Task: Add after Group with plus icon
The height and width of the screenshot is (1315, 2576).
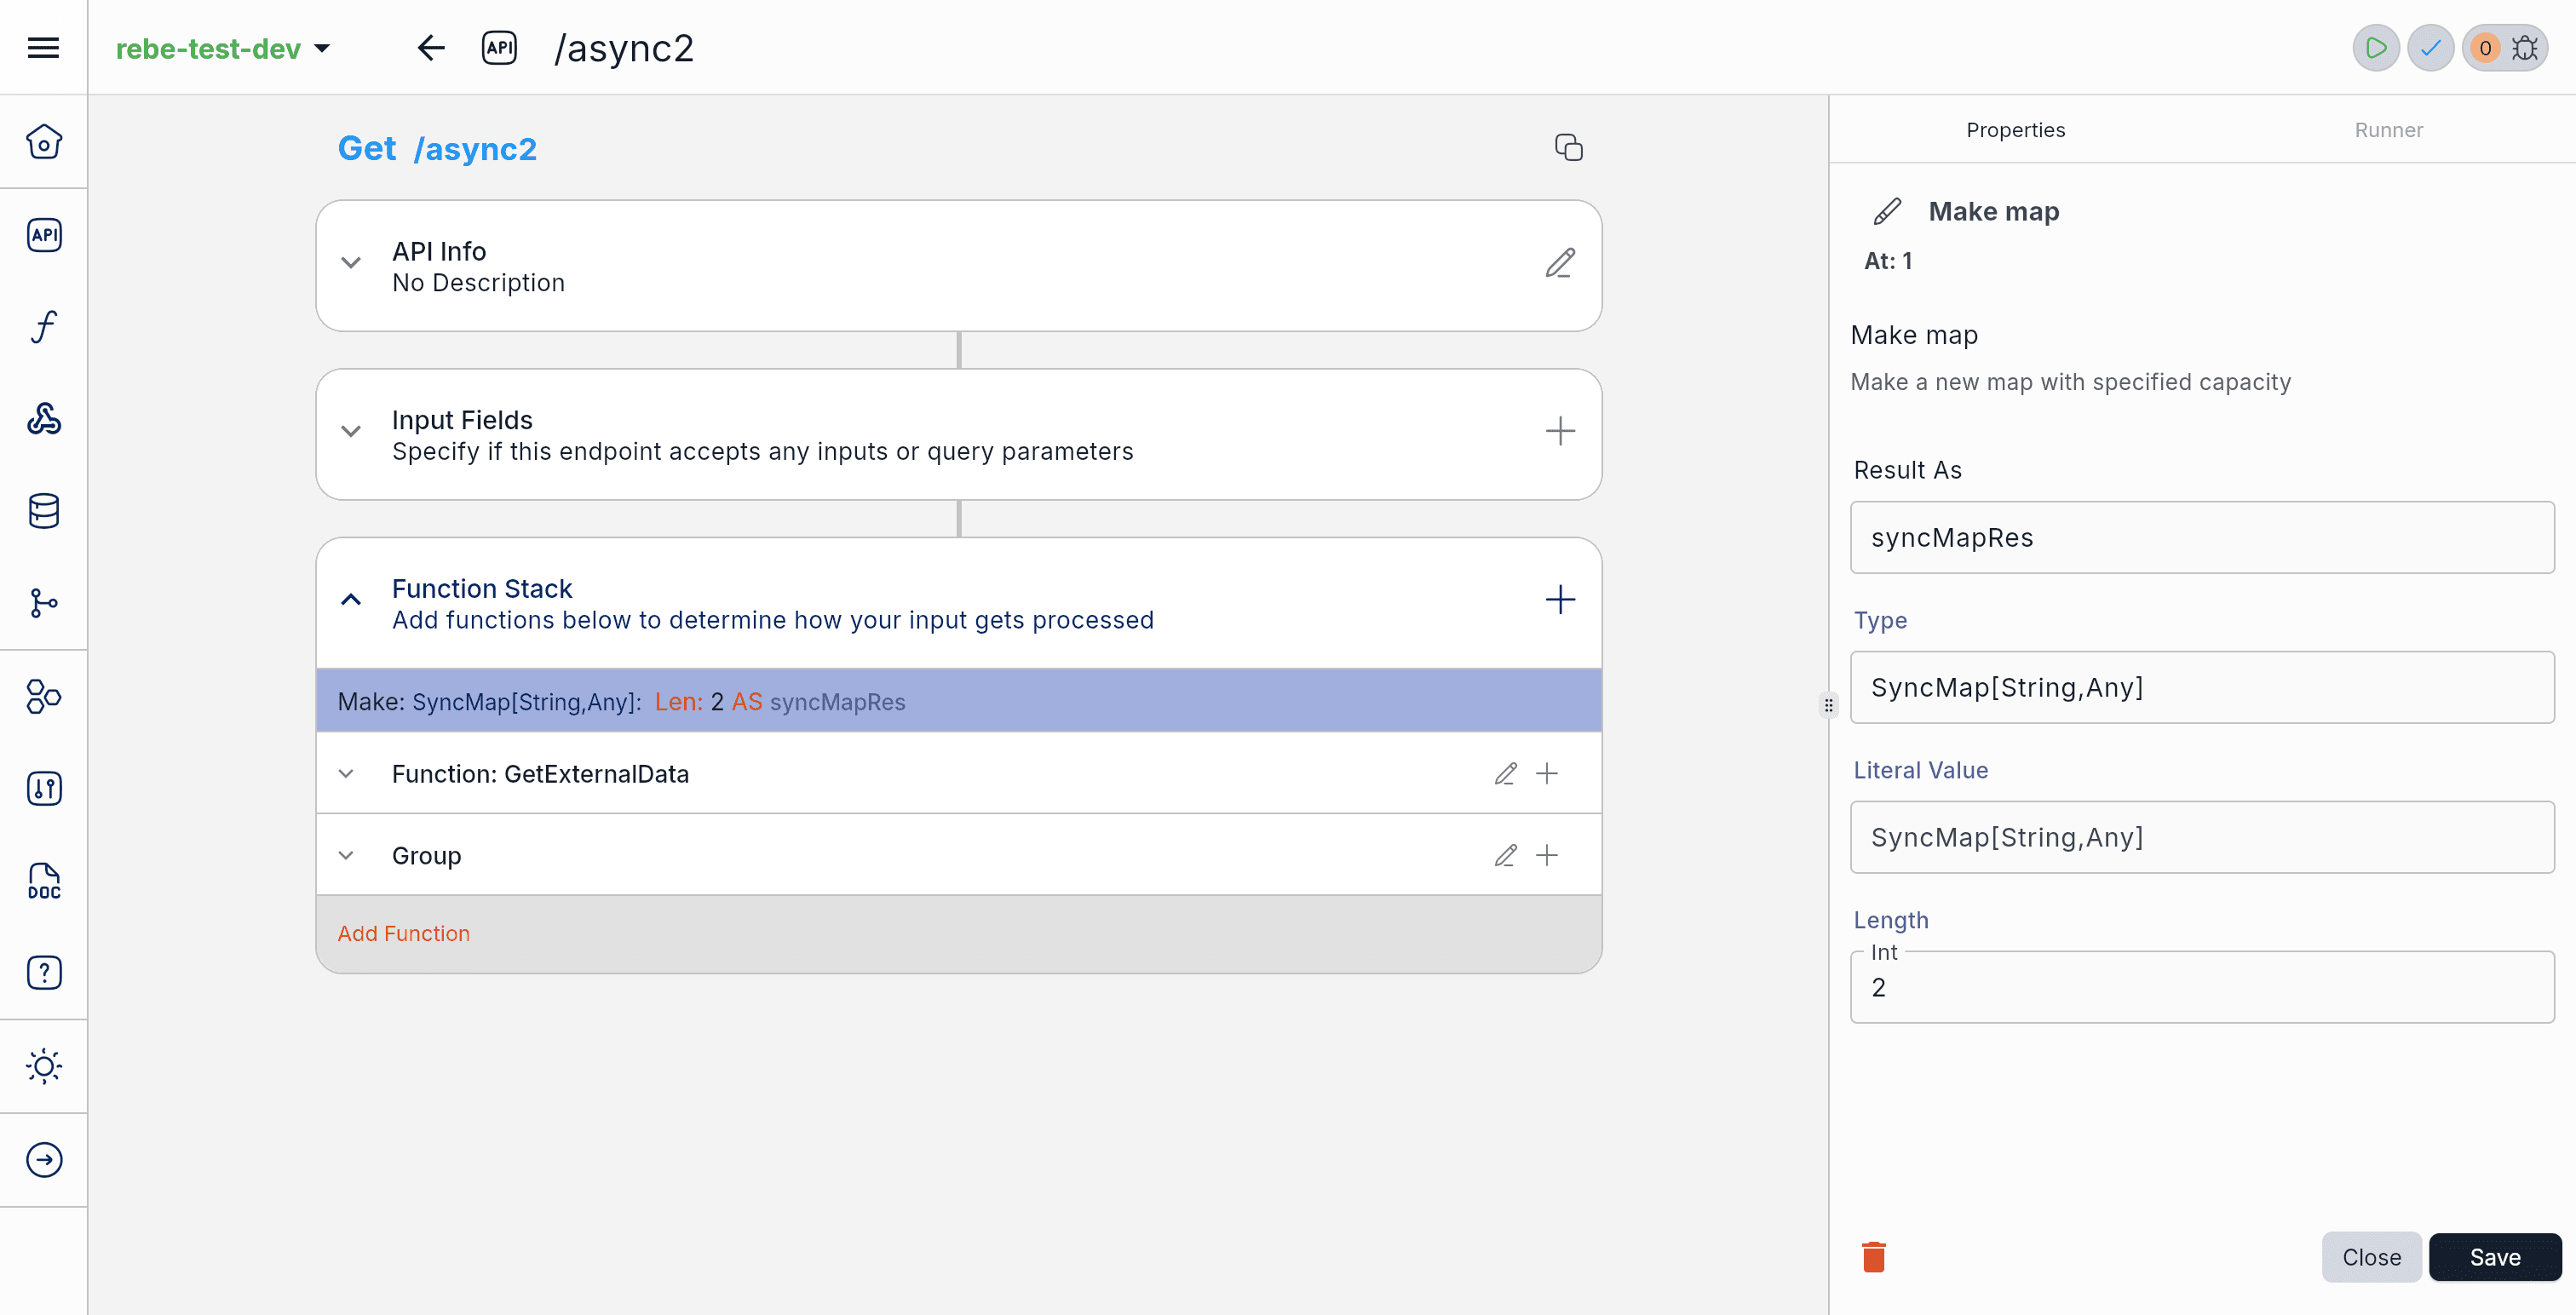Action: [1547, 855]
